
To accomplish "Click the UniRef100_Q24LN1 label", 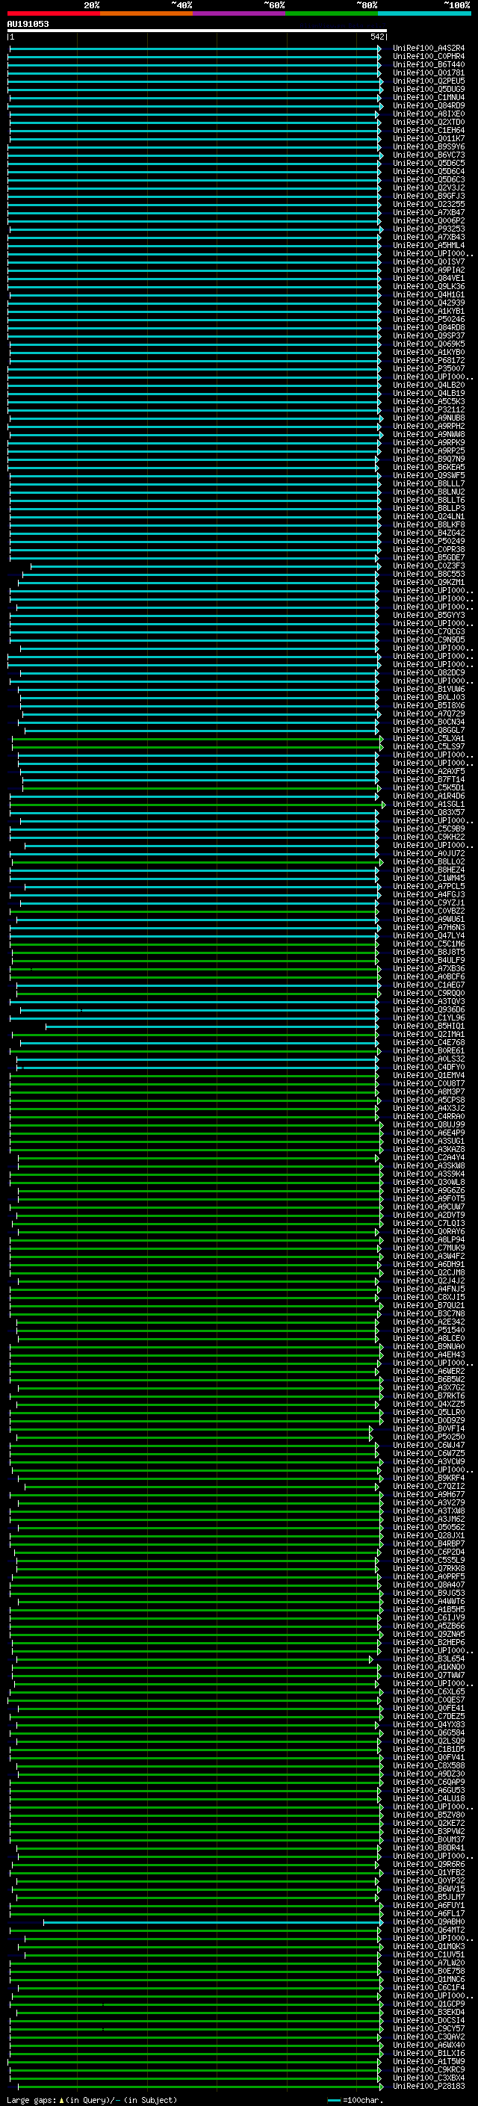I will pyautogui.click(x=428, y=517).
